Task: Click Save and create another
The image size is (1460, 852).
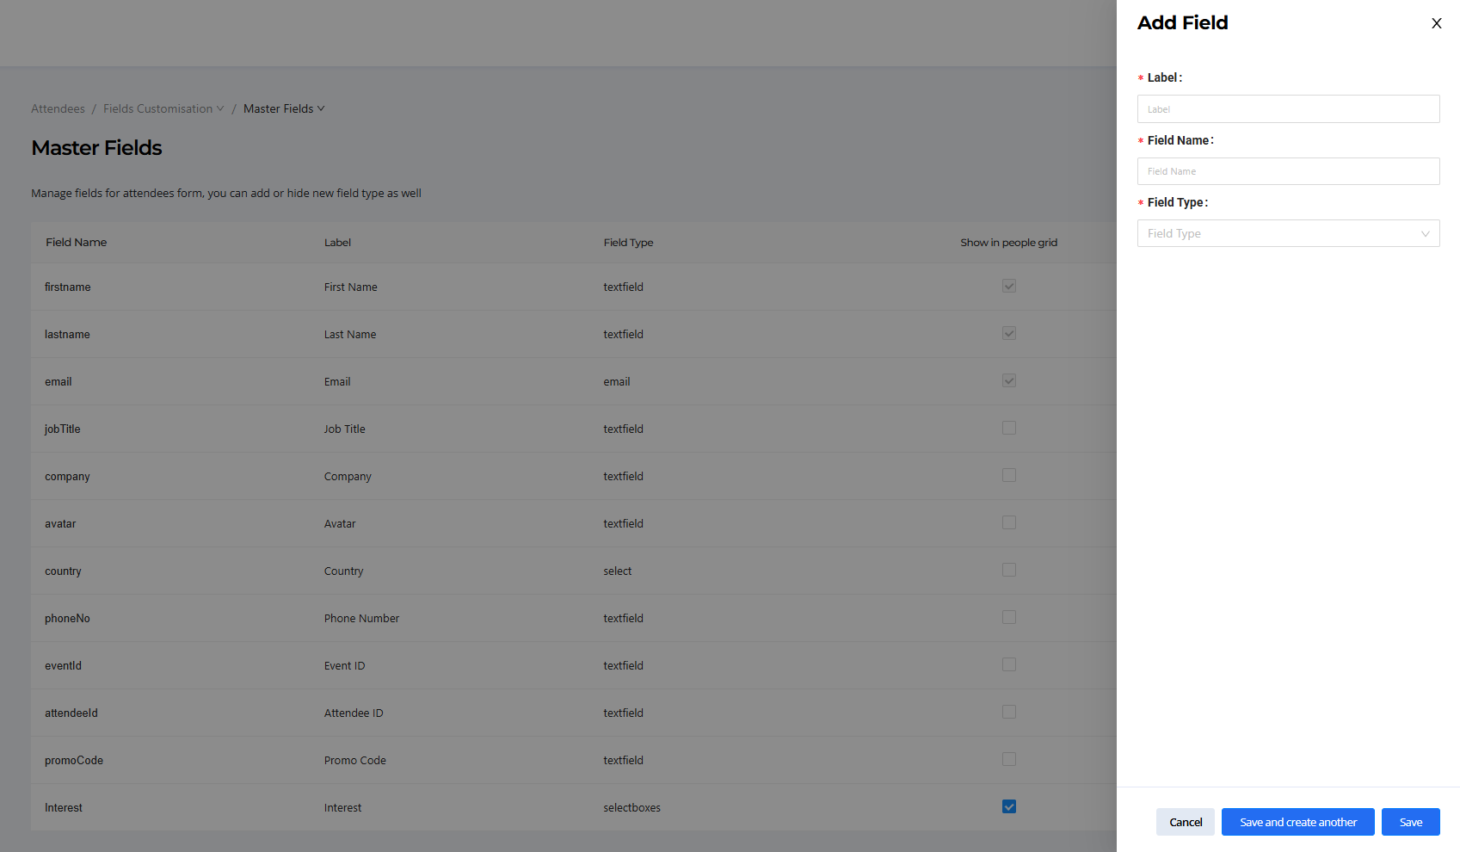Action: pyautogui.click(x=1297, y=822)
